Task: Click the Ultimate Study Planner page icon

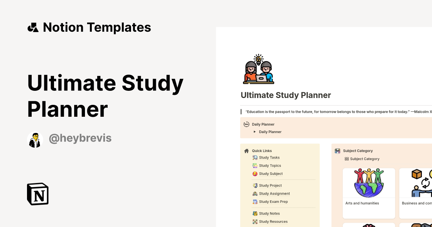Action: tap(258, 69)
